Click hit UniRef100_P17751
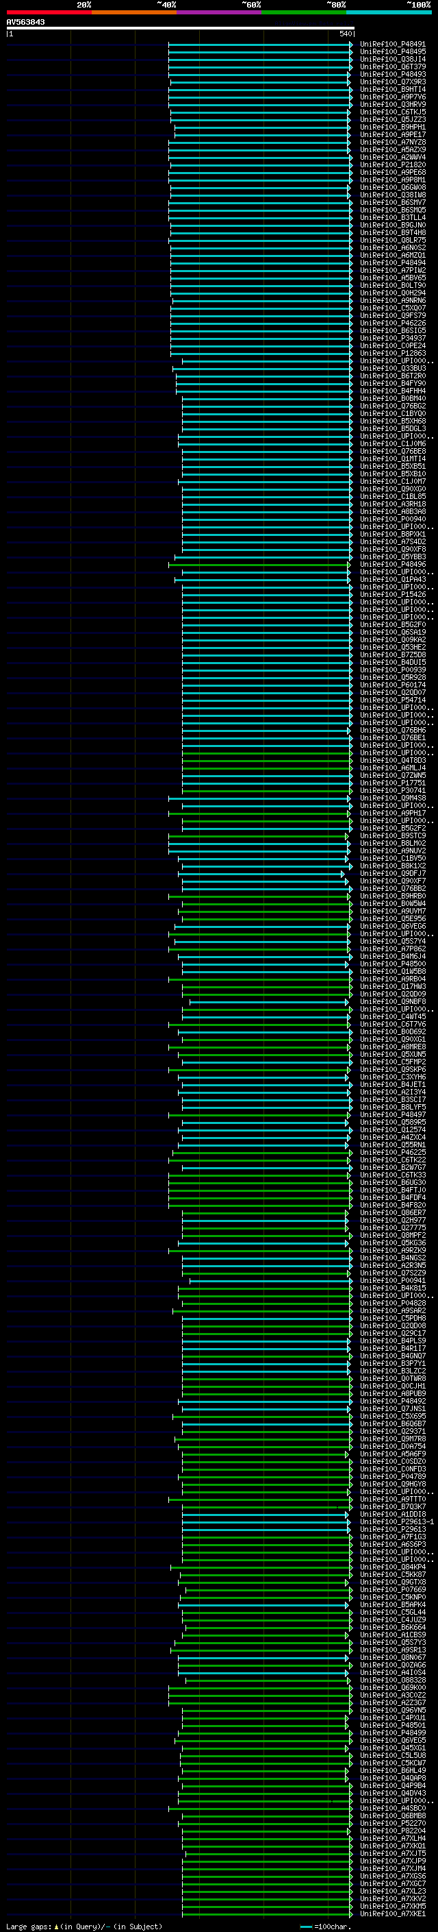The image size is (438, 1932). [x=392, y=783]
